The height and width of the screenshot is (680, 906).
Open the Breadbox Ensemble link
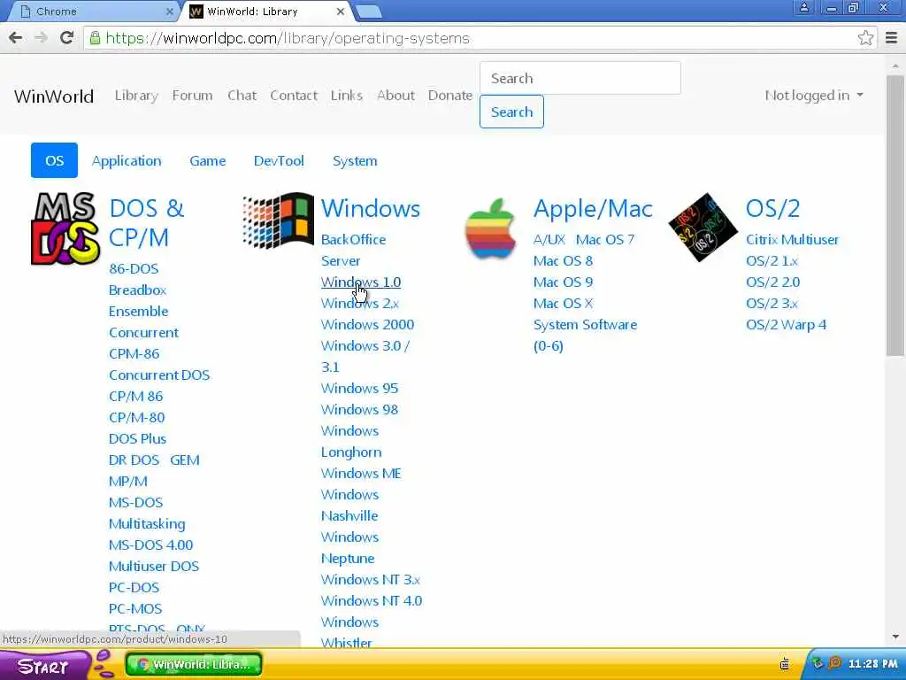[x=138, y=301]
